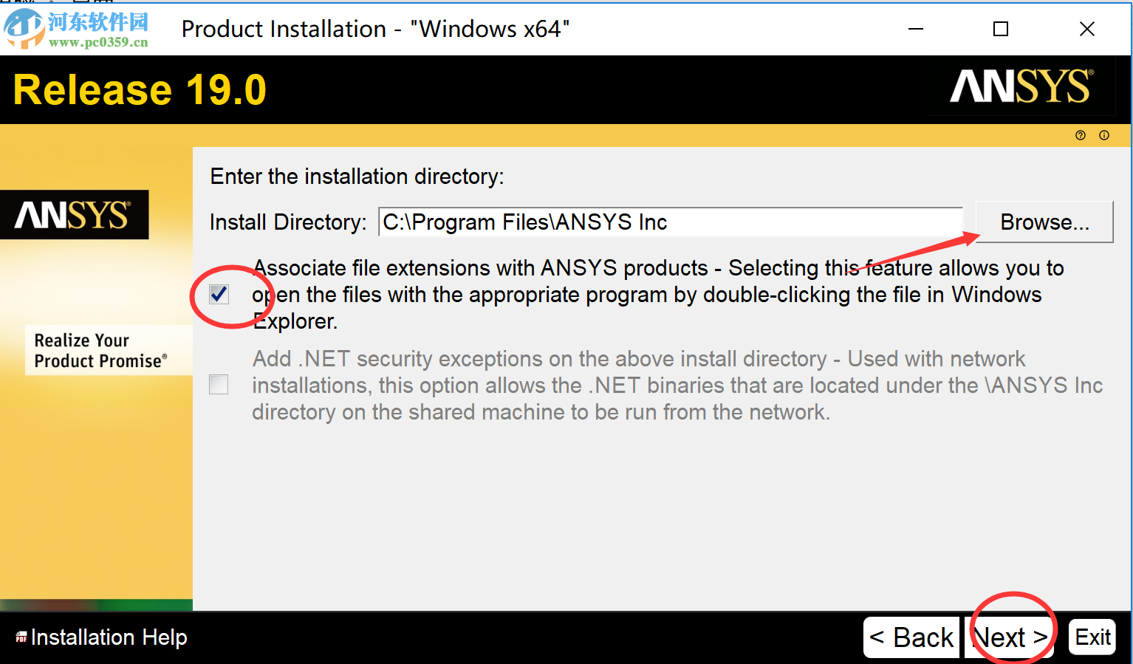Click the Realize Your Product Promise banner

coord(101,351)
